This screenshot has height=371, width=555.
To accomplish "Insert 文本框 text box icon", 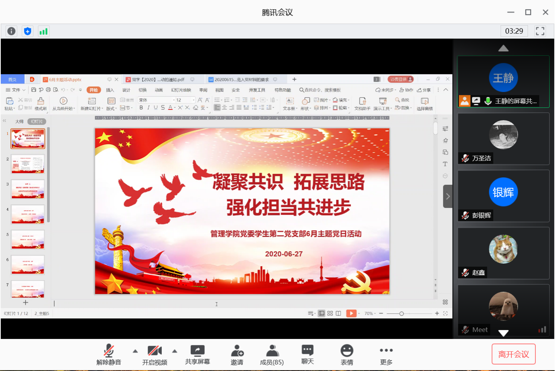I will click(x=290, y=101).
